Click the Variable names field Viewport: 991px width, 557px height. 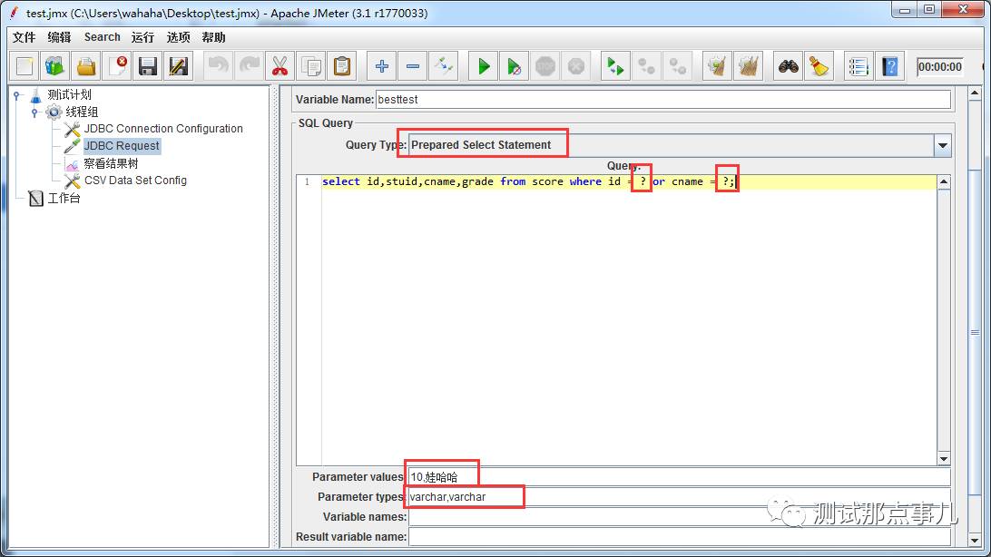[x=680, y=516]
